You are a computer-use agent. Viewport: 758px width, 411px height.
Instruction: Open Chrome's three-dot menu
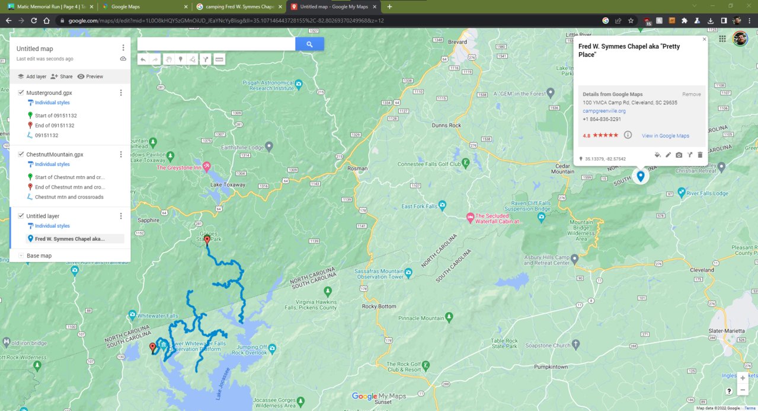(750, 20)
